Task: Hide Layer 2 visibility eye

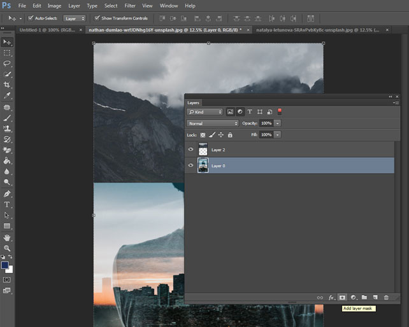Action: (190, 150)
